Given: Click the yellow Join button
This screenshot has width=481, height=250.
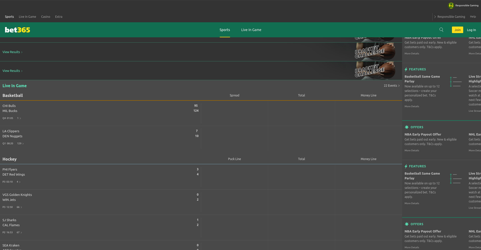Looking at the screenshot, I should tap(457, 30).
